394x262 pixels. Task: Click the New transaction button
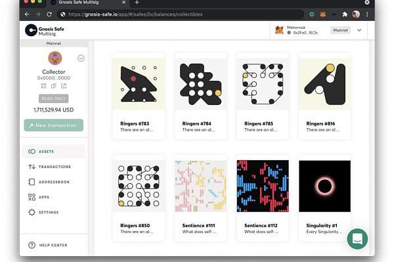click(x=54, y=125)
